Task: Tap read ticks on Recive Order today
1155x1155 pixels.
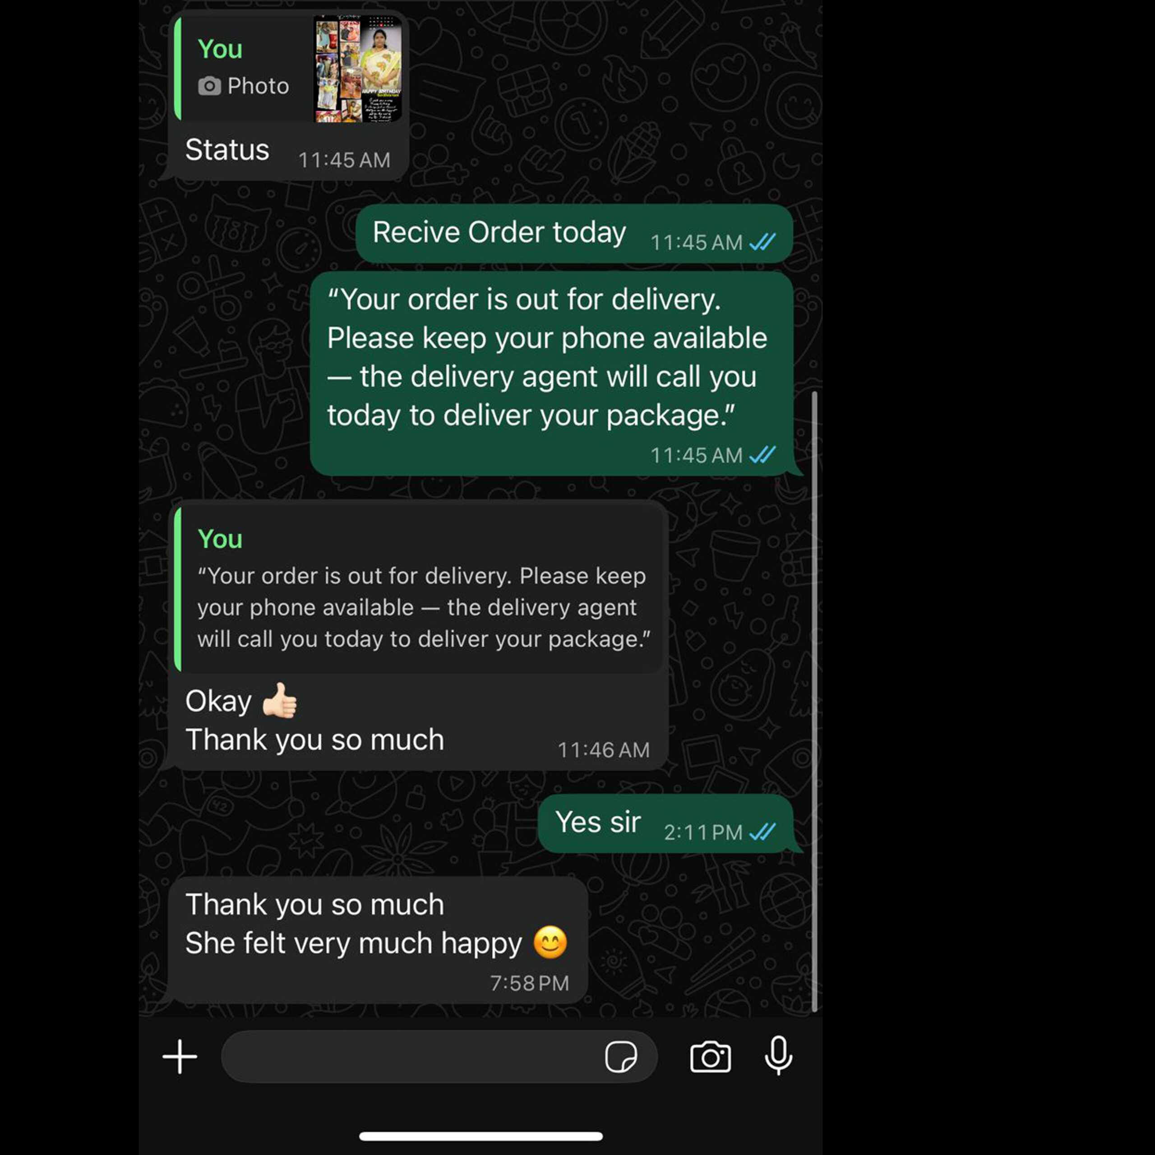Action: pyautogui.click(x=762, y=242)
